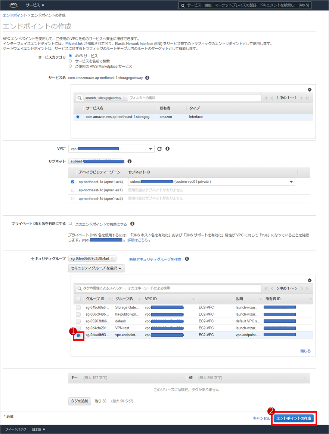Select AWS サービス radio option
Viewport: 329px width, 434px height.
tap(70, 56)
